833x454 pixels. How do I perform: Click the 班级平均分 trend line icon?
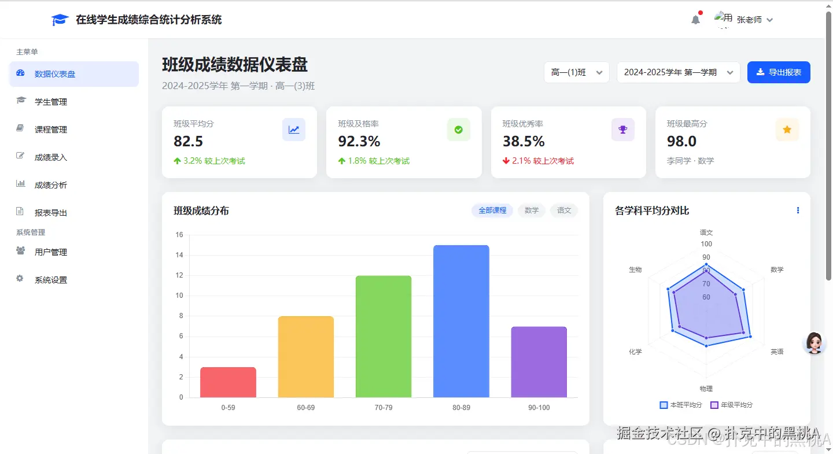pos(294,130)
